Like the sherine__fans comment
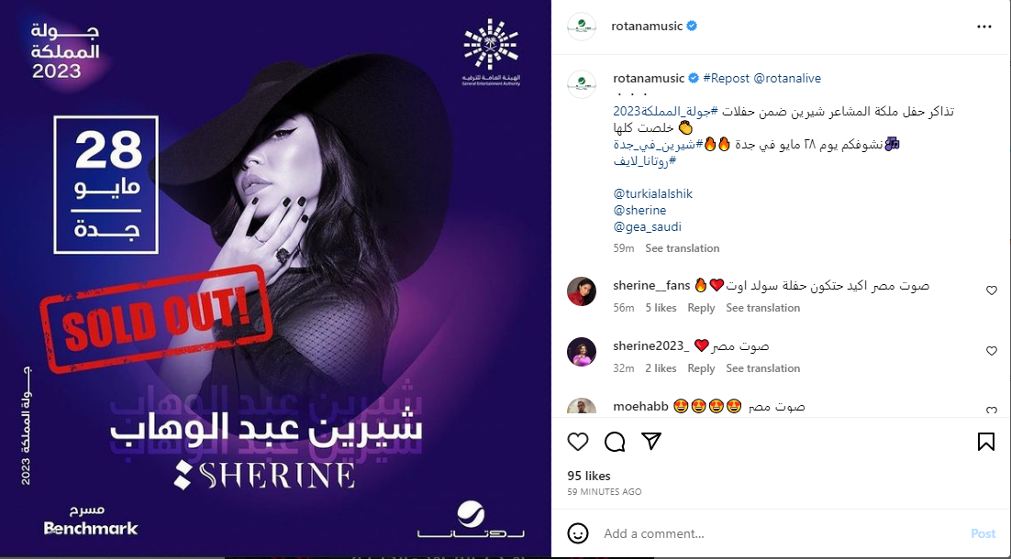The width and height of the screenshot is (1011, 559). (x=992, y=290)
